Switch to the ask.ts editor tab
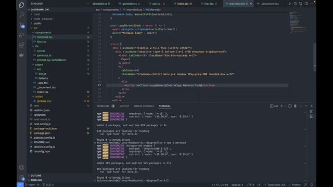Screen dimensions: 333x187 point(156,4)
